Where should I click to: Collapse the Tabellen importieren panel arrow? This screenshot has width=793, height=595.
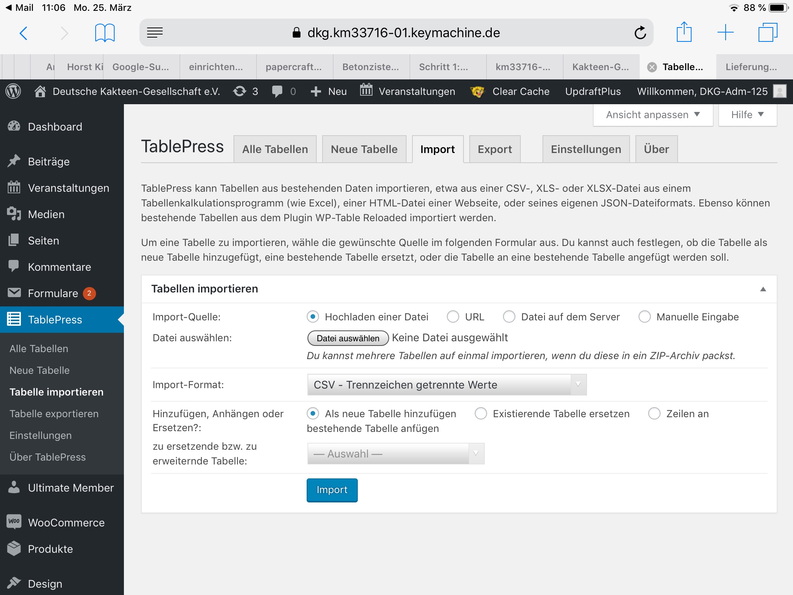763,289
